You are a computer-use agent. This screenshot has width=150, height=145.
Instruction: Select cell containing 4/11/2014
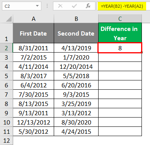point(34,67)
